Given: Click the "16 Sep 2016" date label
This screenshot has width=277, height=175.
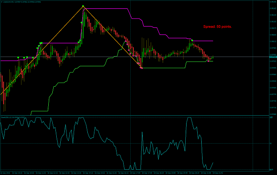Looking at the screenshot, I should [5, 173].
